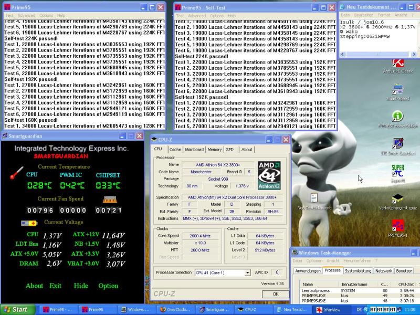420x315 pixels.
Task: Click OK button in CPU-Z
Action: 275,294
